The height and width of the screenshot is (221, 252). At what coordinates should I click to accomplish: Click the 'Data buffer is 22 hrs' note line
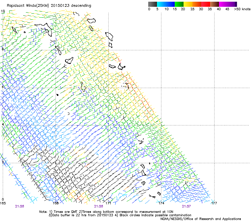tap(120, 215)
